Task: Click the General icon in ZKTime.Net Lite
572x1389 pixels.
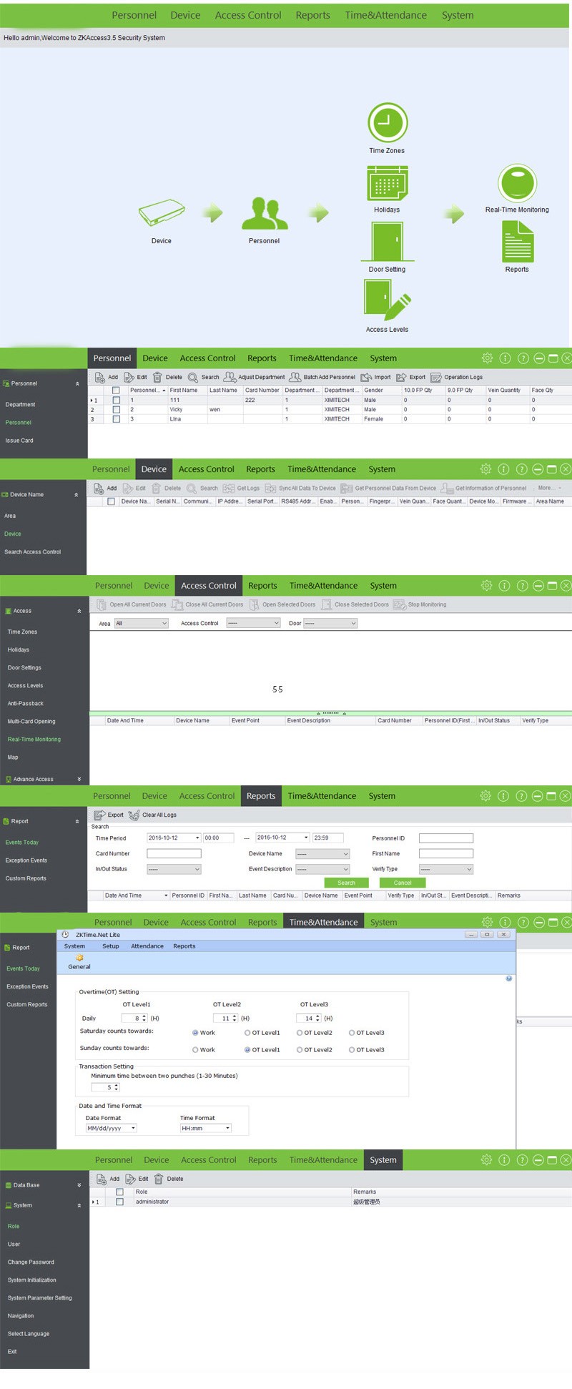Action: 79,957
